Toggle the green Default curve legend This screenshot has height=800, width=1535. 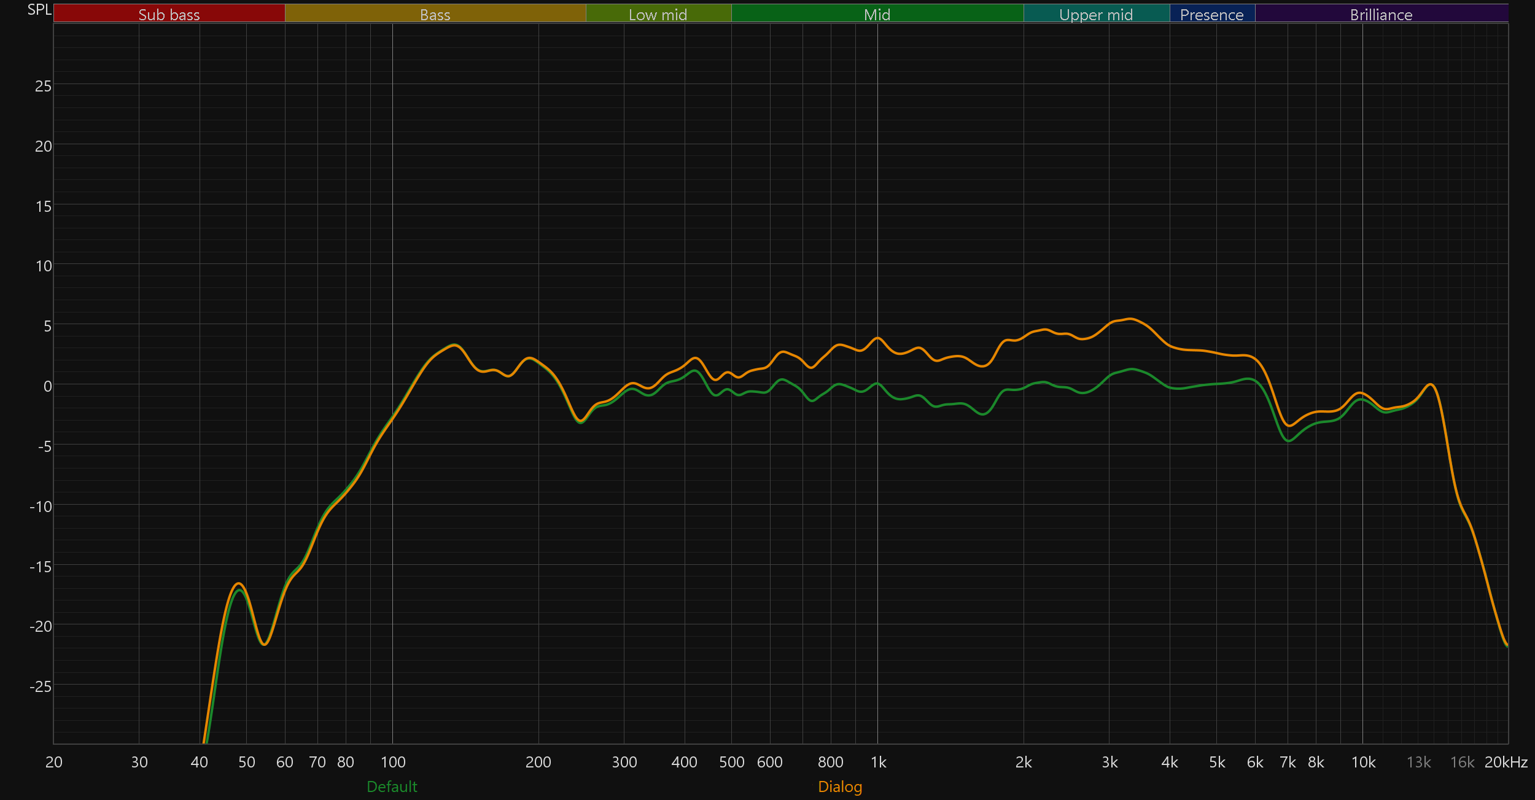(392, 786)
